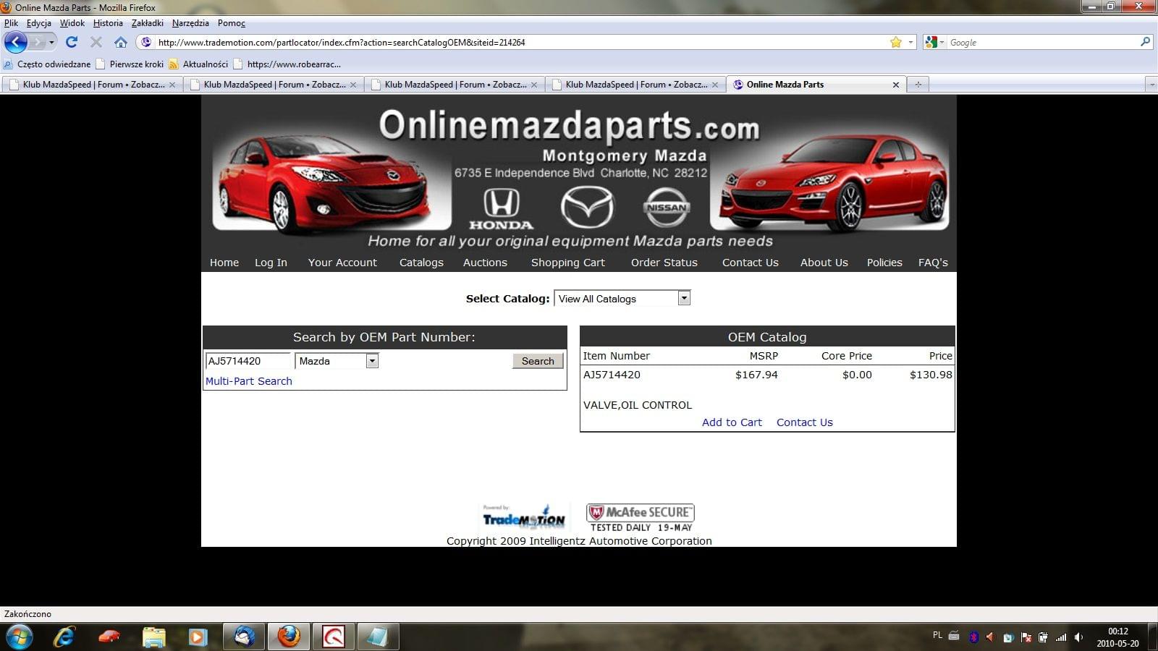This screenshot has width=1158, height=651.
Task: Open a new tab with the plus button
Action: pos(918,85)
